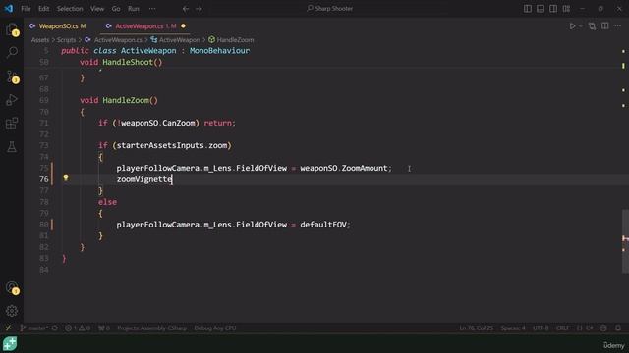Switch to the WeaponSO.cs tab
The height and width of the screenshot is (353, 629).
[58, 26]
